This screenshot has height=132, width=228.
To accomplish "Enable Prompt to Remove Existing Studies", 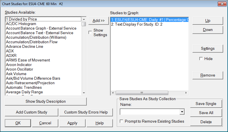I will point(122,121).
